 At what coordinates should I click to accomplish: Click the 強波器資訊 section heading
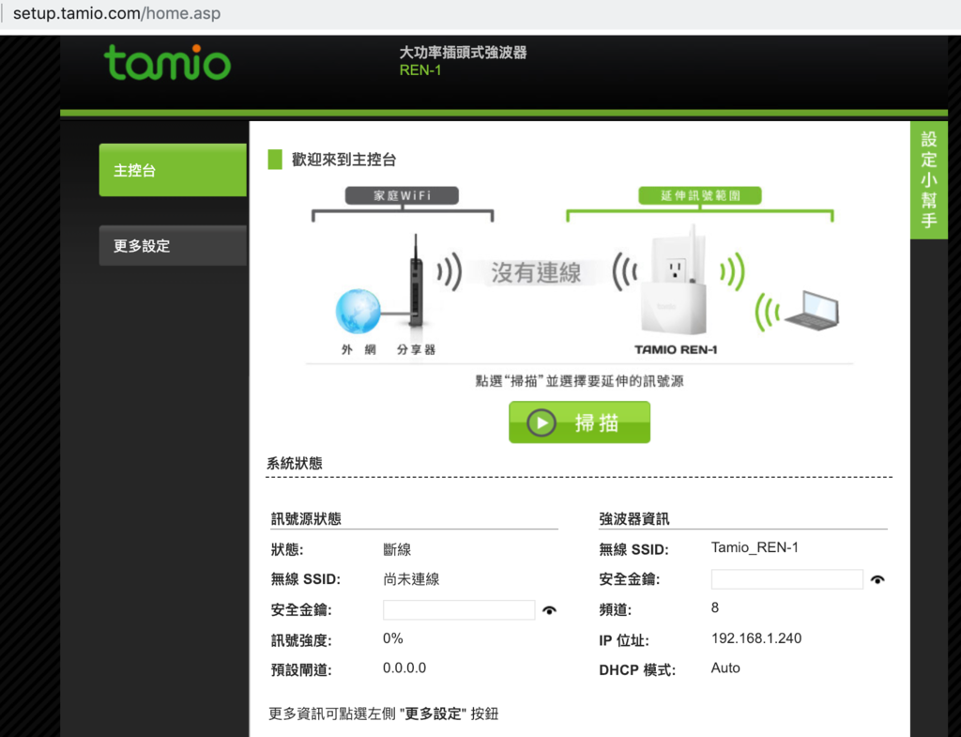click(634, 519)
